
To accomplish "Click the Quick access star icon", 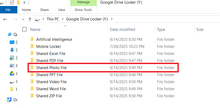I will [x=10, y=34].
